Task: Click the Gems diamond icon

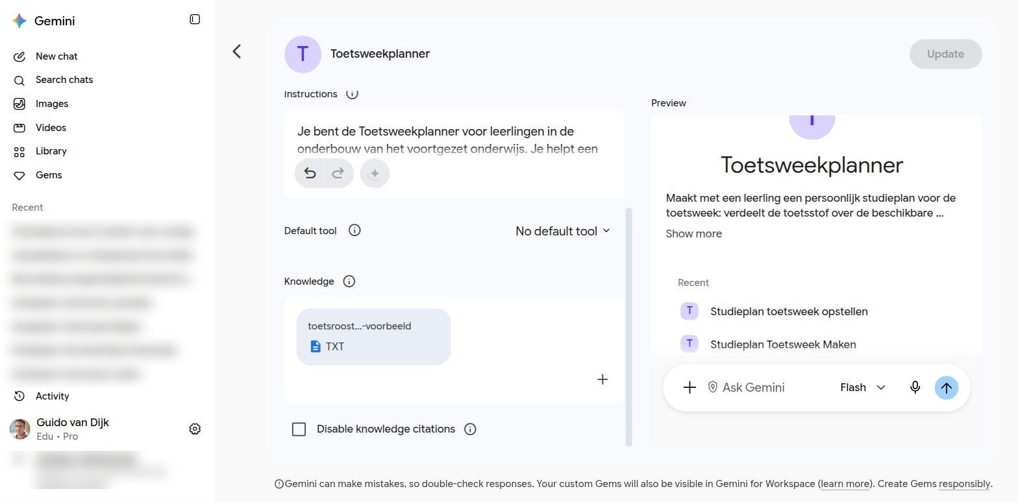Action: coord(19,176)
